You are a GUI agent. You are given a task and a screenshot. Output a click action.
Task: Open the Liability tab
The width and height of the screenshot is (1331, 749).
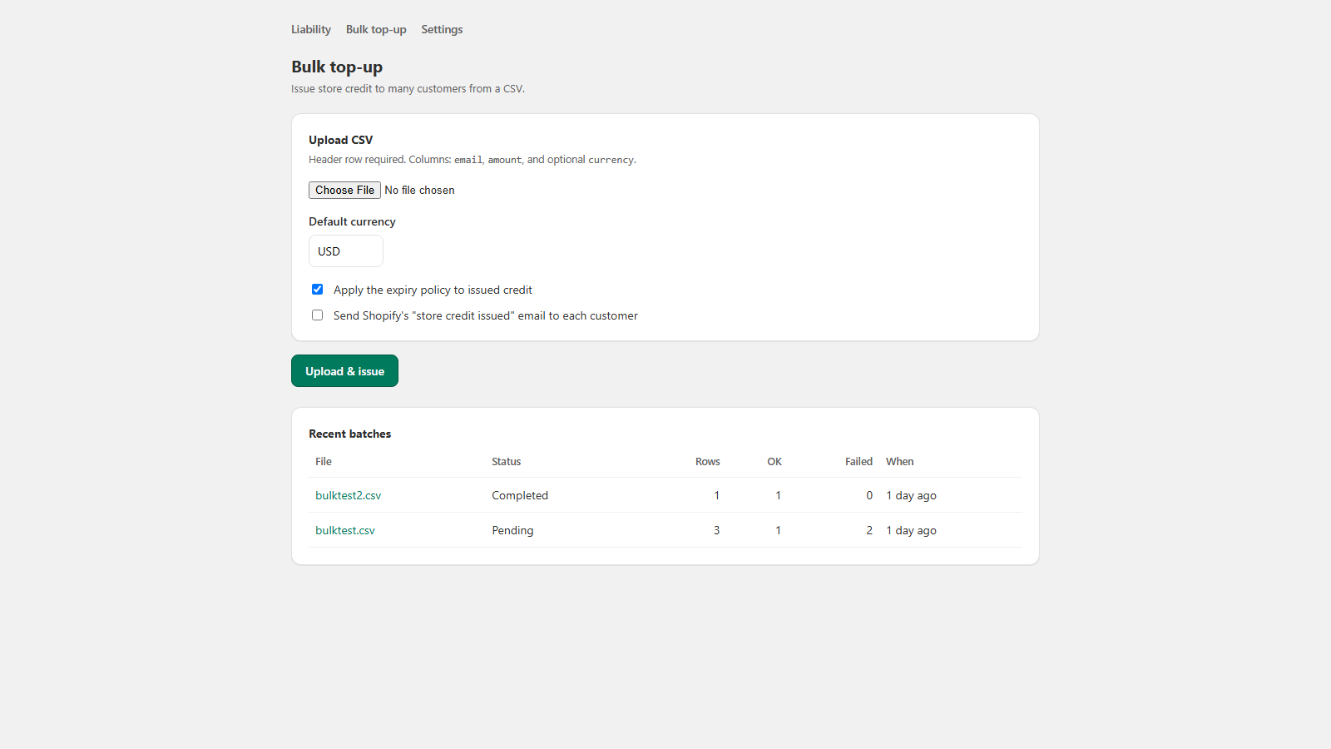(311, 29)
